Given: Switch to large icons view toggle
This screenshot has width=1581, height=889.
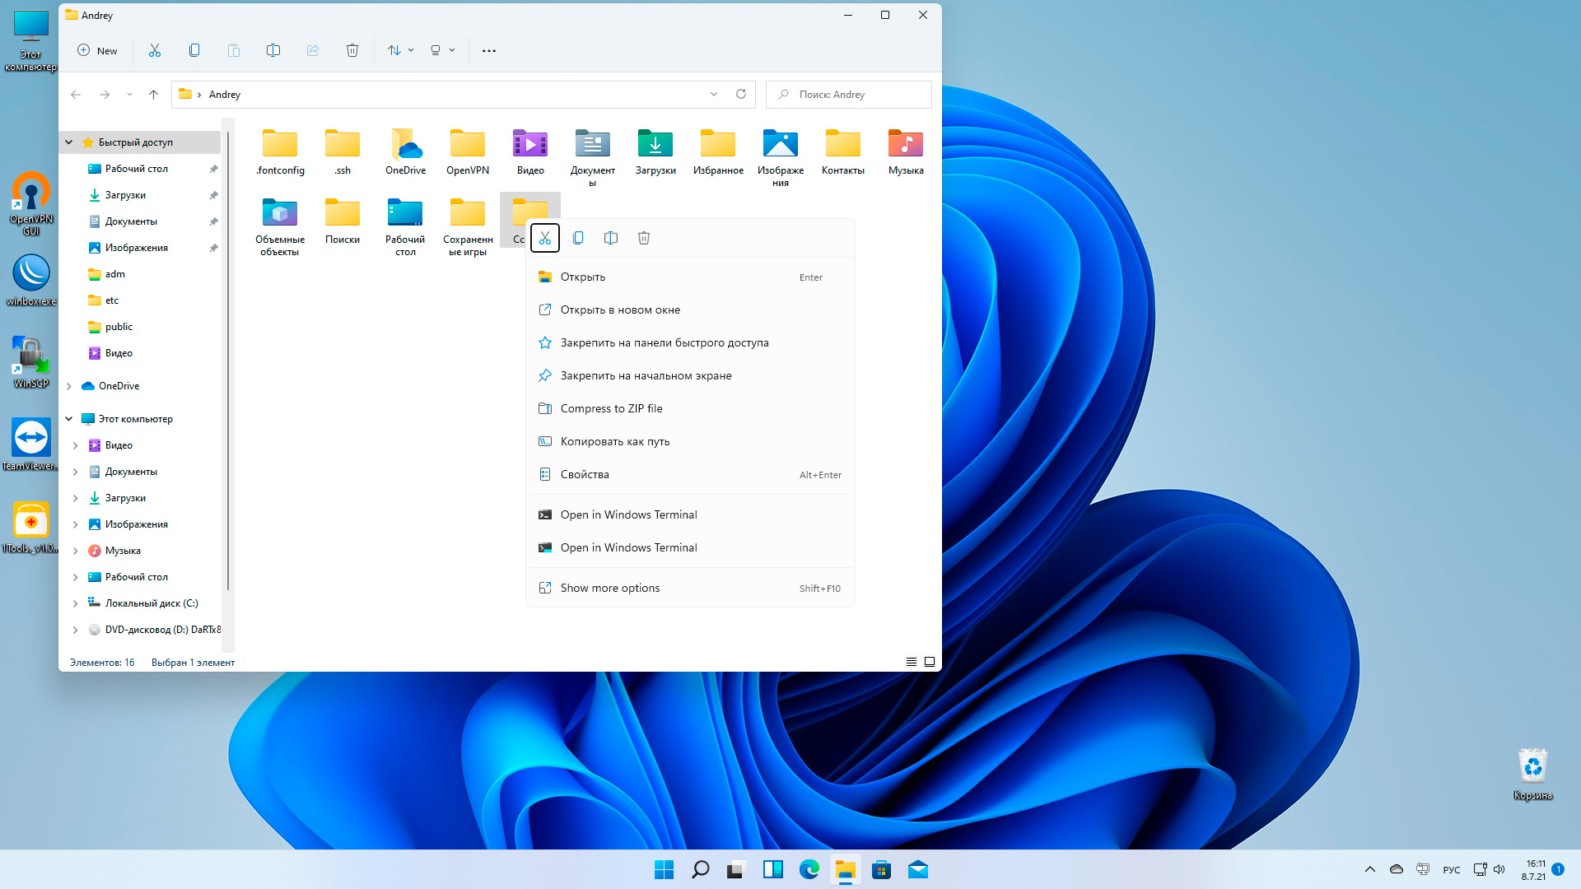Looking at the screenshot, I should point(930,662).
